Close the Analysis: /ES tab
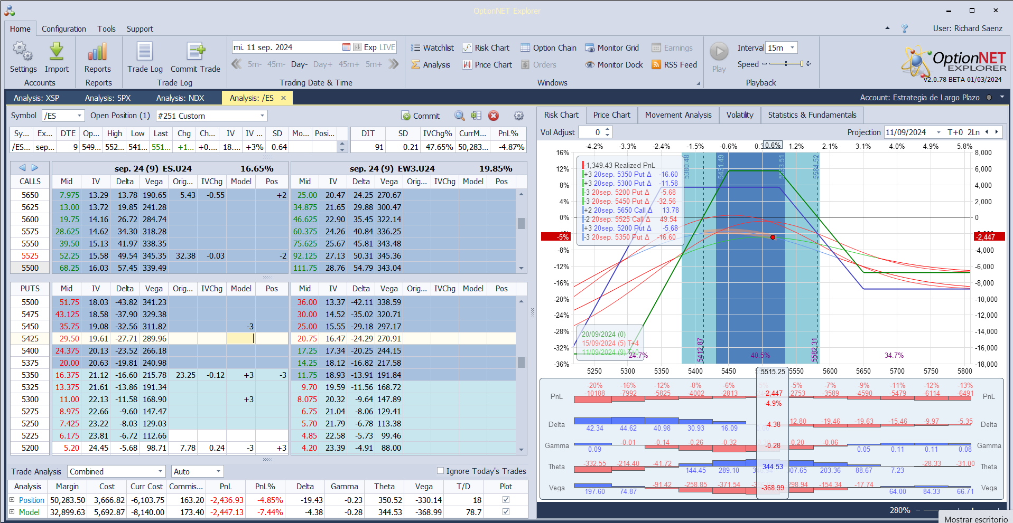The image size is (1013, 523). 283,98
